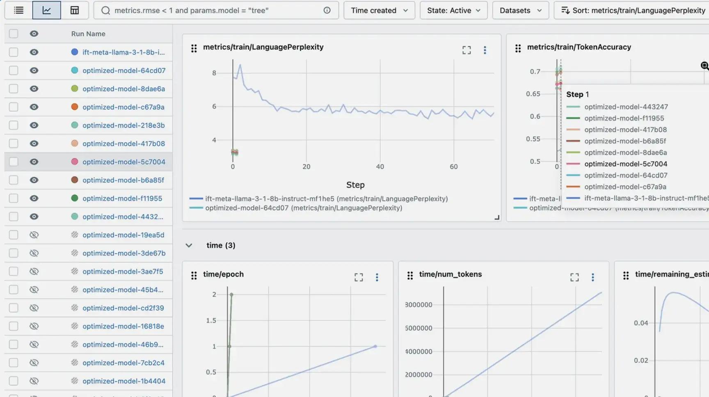Open the search filter info icon
Image resolution: width=709 pixels, height=397 pixels.
[327, 10]
